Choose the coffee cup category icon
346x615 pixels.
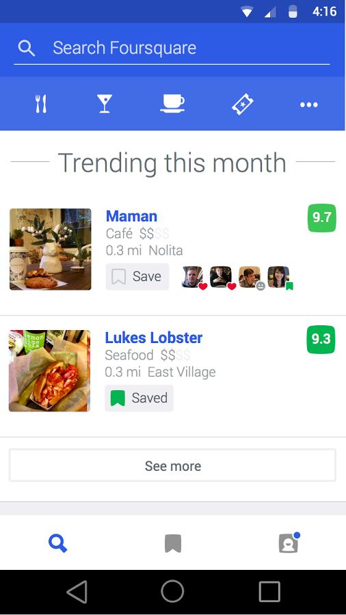tap(172, 104)
